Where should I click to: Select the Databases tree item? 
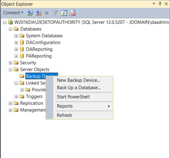coord(31,29)
